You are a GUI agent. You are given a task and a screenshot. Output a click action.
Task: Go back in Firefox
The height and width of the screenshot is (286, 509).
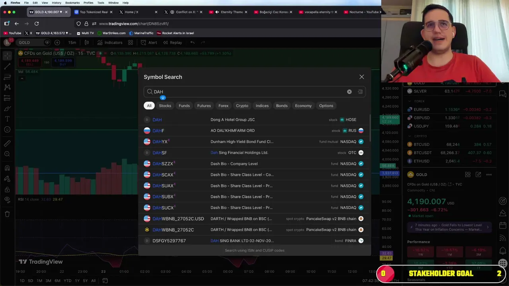click(x=17, y=23)
